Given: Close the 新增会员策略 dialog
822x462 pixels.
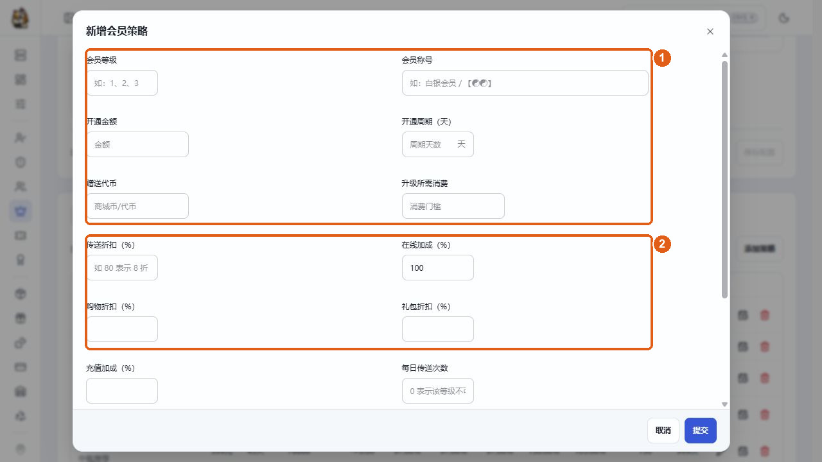Looking at the screenshot, I should click(x=710, y=31).
